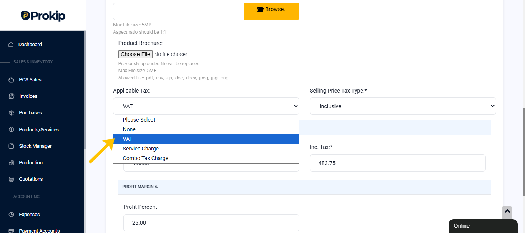Click the Invoices icon in sidebar

point(11,96)
